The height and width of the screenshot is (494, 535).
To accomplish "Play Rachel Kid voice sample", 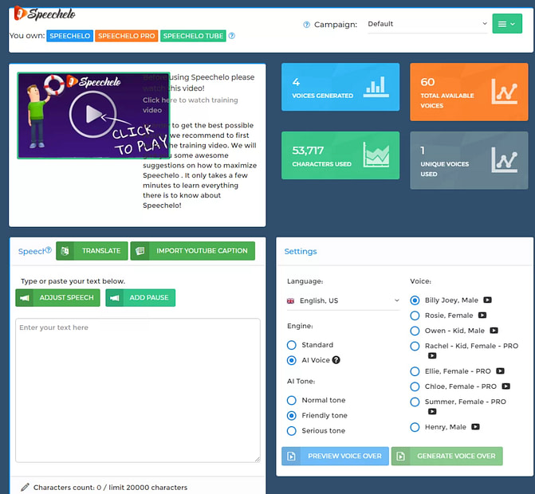I will (x=432, y=355).
